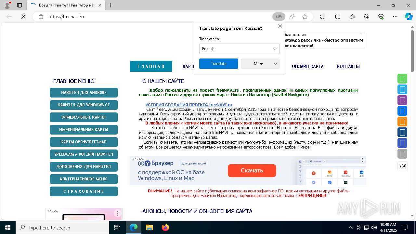This screenshot has width=416, height=234.
Task: Stop loading the page
Action: point(23,17)
